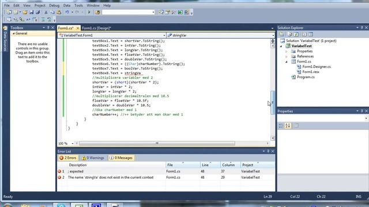
Task: Open the Tools menu
Action: [78, 5]
